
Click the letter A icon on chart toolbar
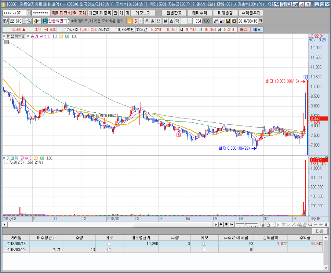326,225
